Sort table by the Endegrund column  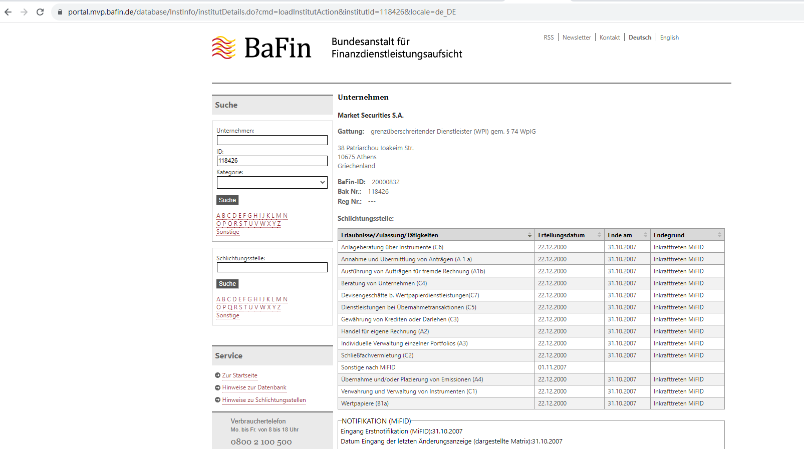click(719, 235)
